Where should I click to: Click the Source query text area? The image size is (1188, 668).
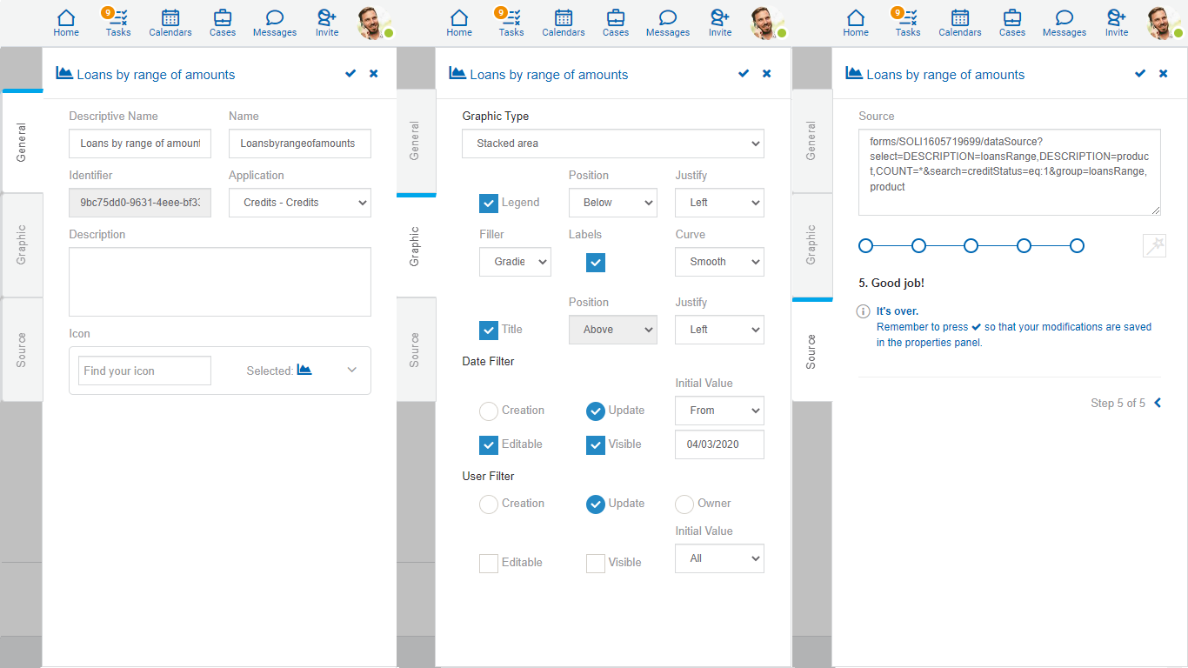click(x=1009, y=172)
